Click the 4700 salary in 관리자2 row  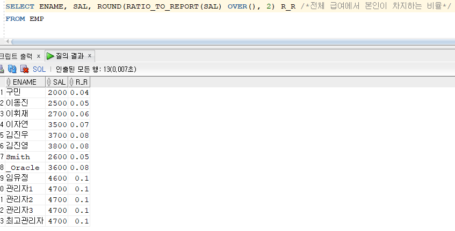(57, 200)
